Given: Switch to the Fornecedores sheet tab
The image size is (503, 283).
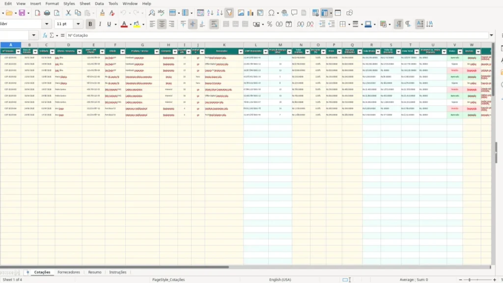Looking at the screenshot, I should point(69,272).
